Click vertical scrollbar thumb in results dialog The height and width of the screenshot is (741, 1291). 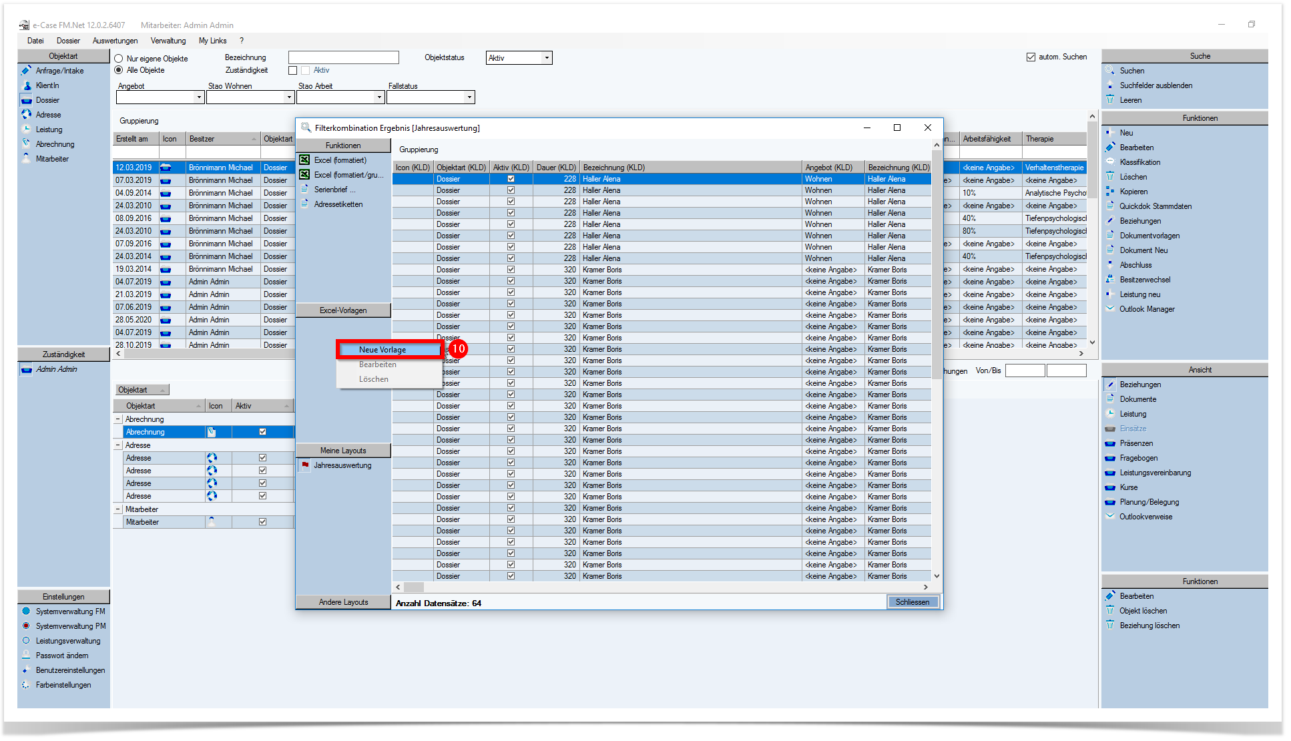(x=937, y=264)
